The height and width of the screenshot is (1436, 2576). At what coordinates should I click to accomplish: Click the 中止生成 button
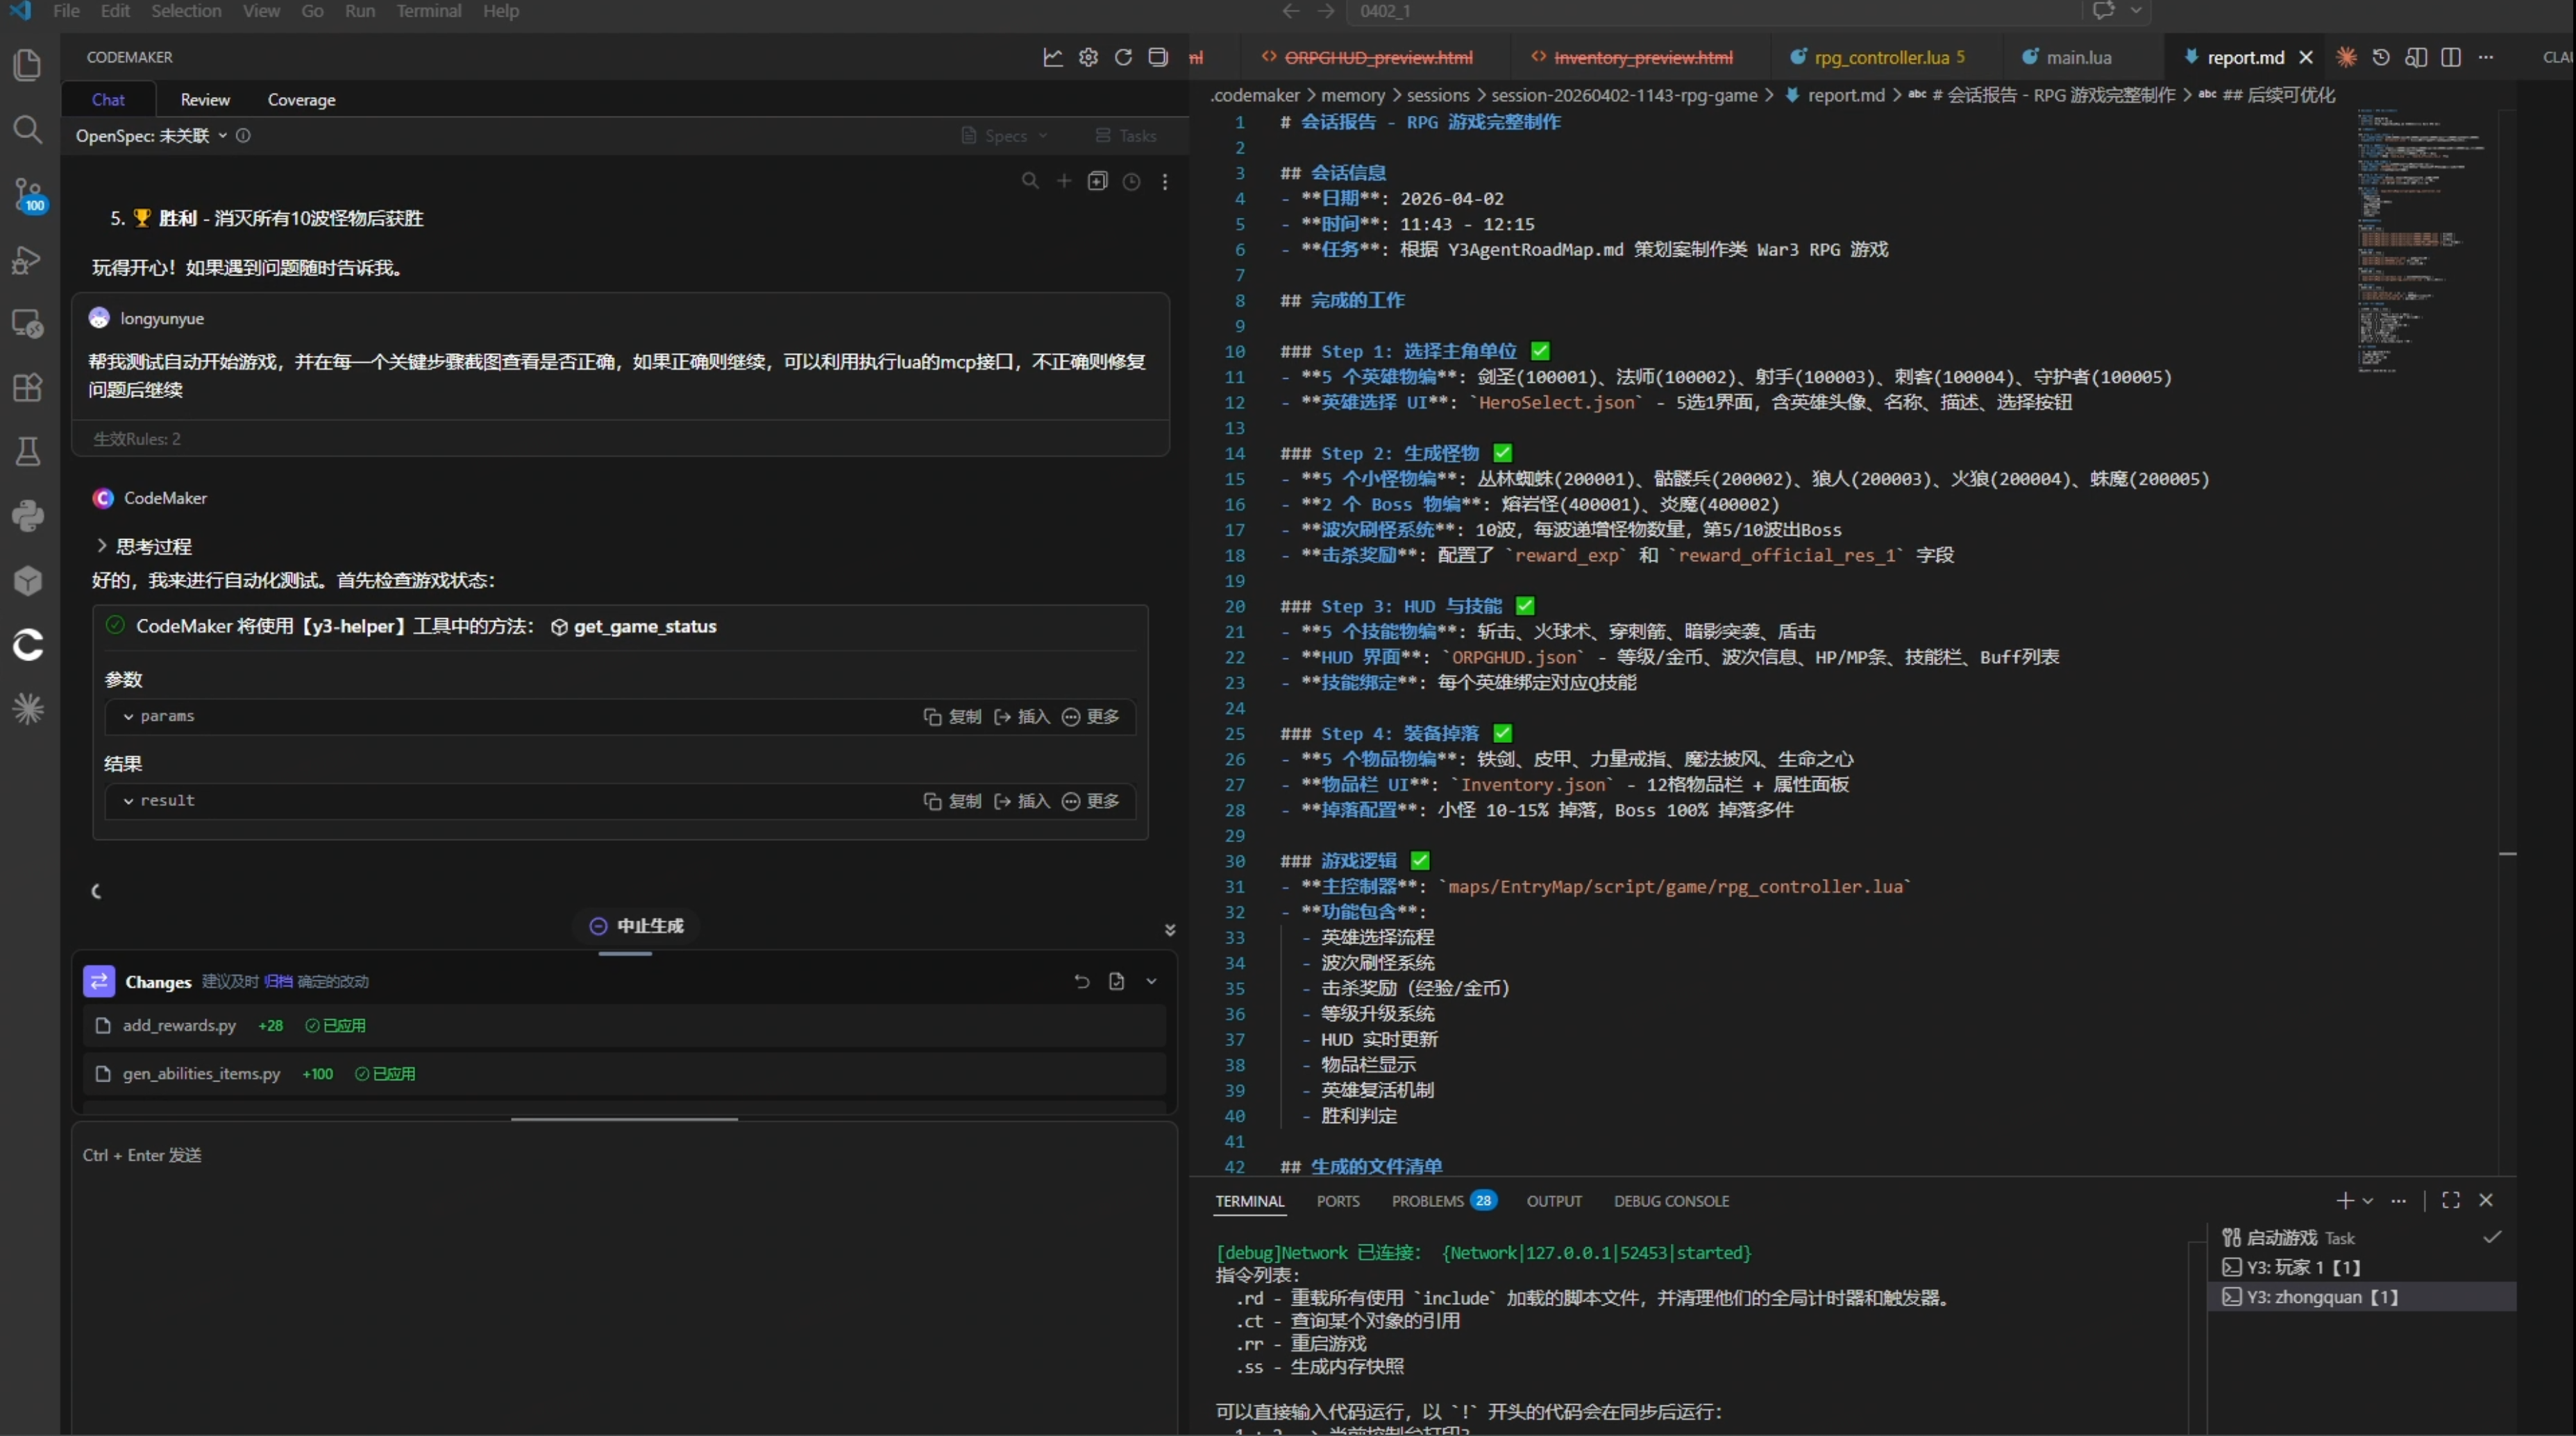click(x=638, y=925)
